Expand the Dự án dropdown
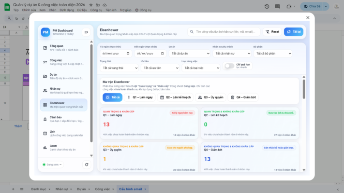This screenshot has width=344, height=193. tap(188, 54)
